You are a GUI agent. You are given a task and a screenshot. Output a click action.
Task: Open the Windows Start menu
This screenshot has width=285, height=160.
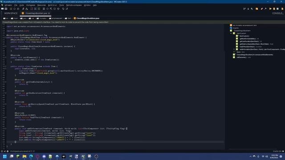(5, 156)
